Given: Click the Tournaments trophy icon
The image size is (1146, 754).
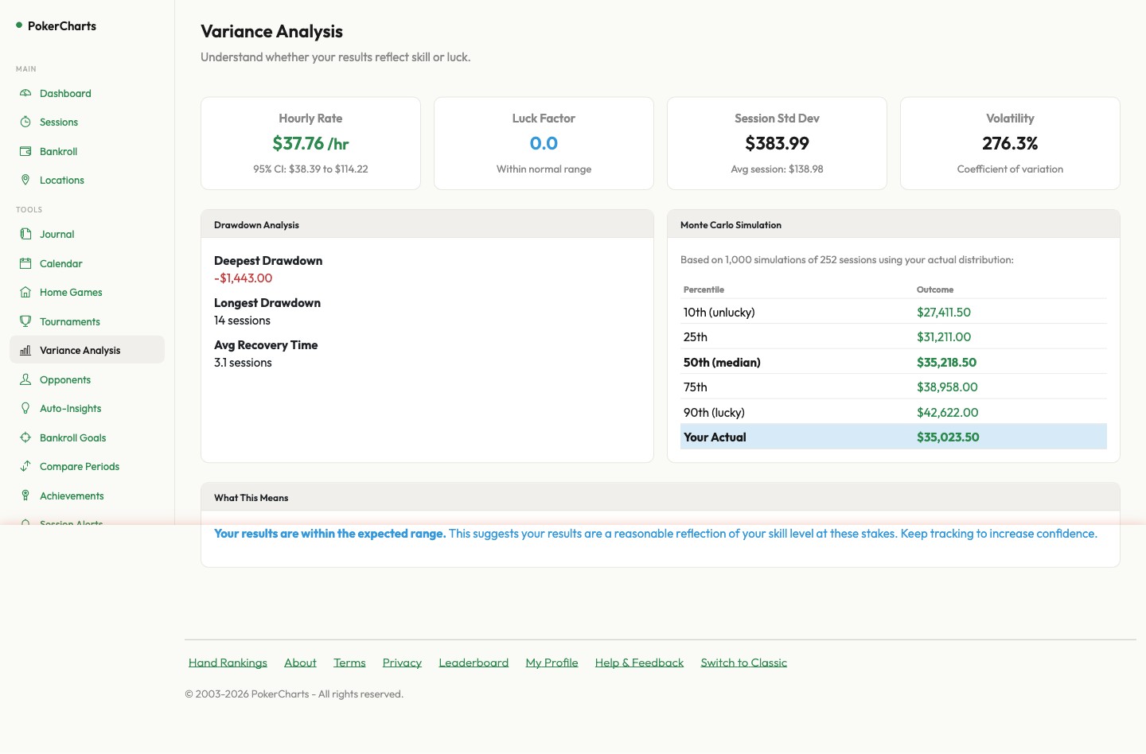Looking at the screenshot, I should pos(25,321).
